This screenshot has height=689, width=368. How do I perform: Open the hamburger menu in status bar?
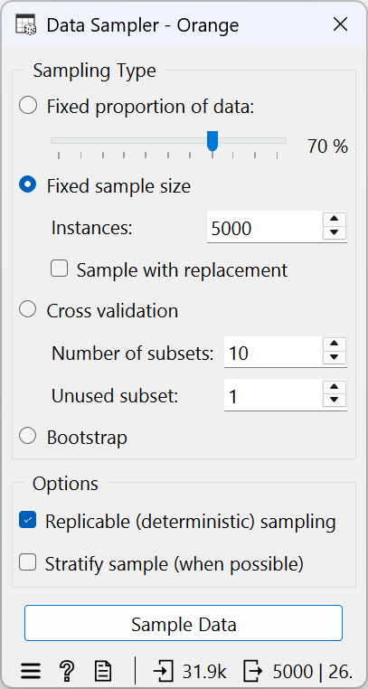pos(31,671)
